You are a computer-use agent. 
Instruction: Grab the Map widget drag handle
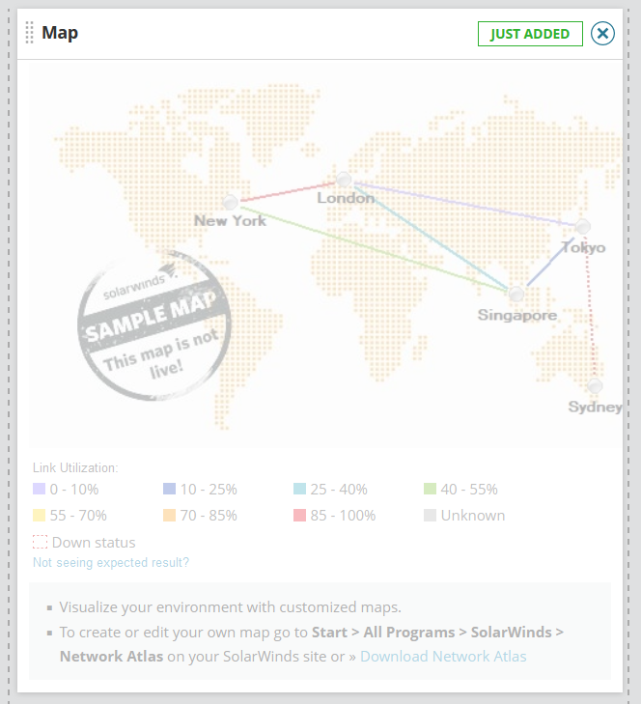(x=29, y=34)
